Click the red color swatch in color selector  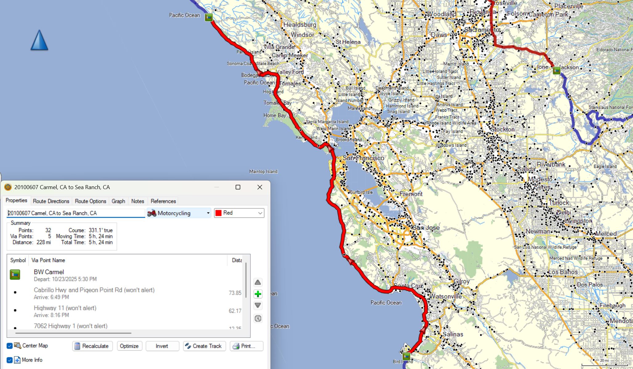click(x=218, y=213)
